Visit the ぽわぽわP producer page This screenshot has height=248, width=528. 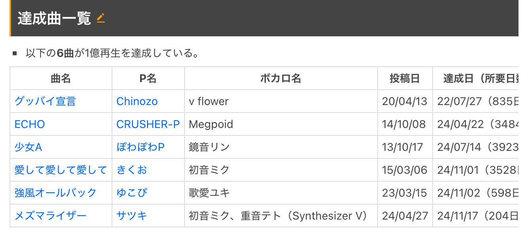click(141, 147)
